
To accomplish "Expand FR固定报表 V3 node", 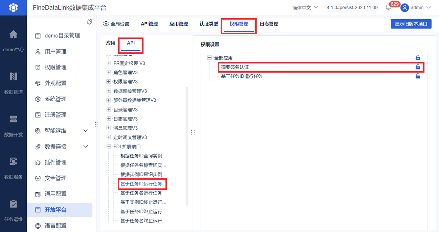I will 109,63.
